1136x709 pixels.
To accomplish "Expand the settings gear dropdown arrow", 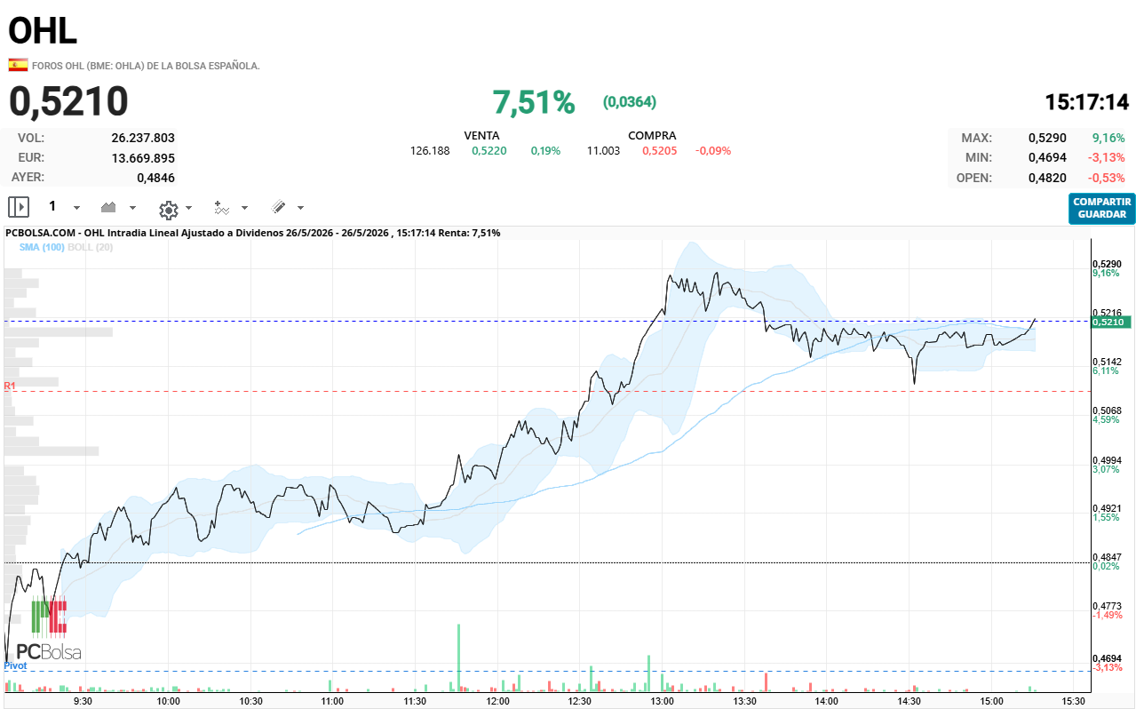I will 188,208.
